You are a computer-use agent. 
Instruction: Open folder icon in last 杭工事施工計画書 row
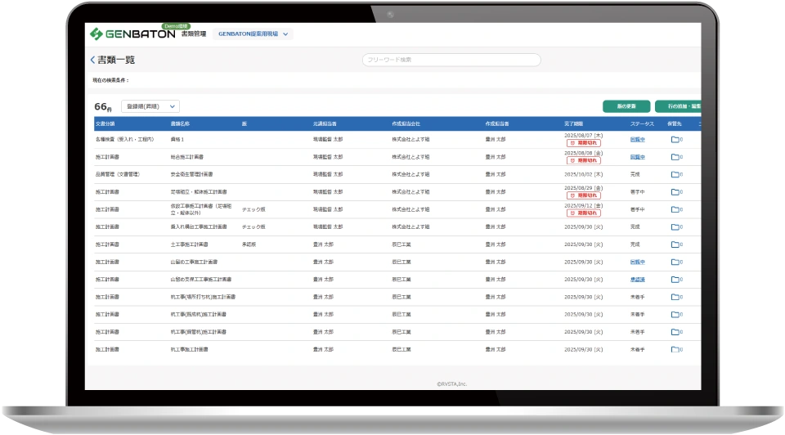[x=675, y=350]
